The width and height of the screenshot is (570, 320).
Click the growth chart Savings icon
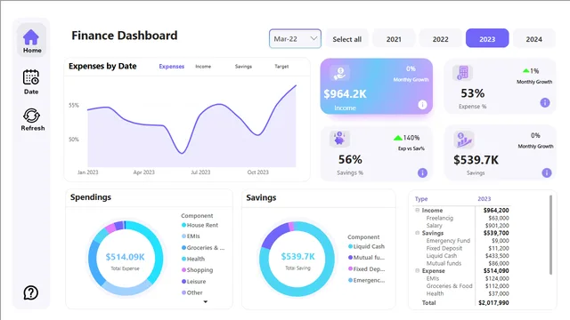click(464, 140)
